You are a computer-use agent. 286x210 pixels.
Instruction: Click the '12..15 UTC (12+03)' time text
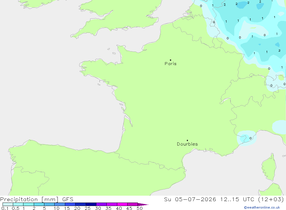pyautogui.click(x=252, y=199)
